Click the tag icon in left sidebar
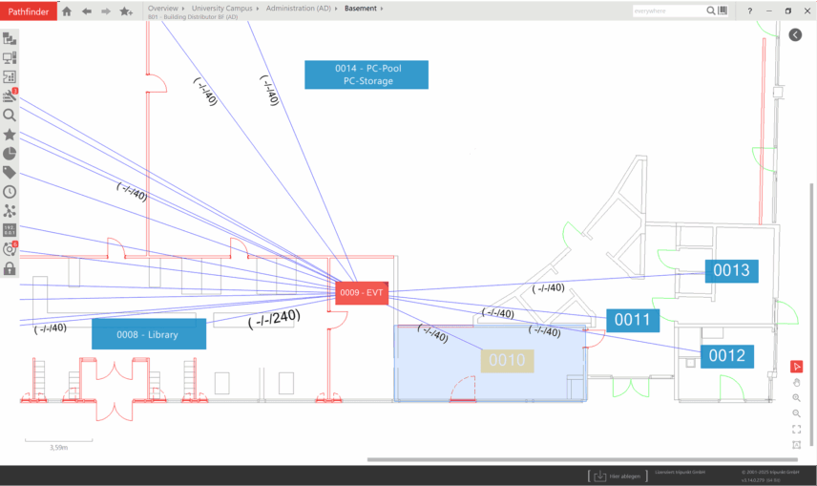This screenshot has height=486, width=817. (x=10, y=172)
